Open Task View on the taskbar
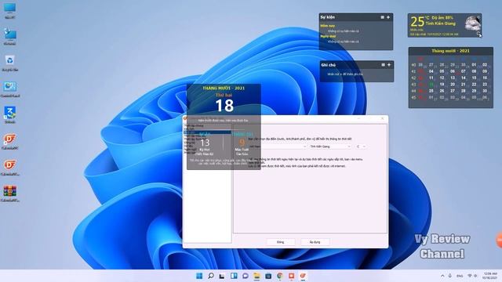The width and height of the screenshot is (502, 282). pos(222,276)
